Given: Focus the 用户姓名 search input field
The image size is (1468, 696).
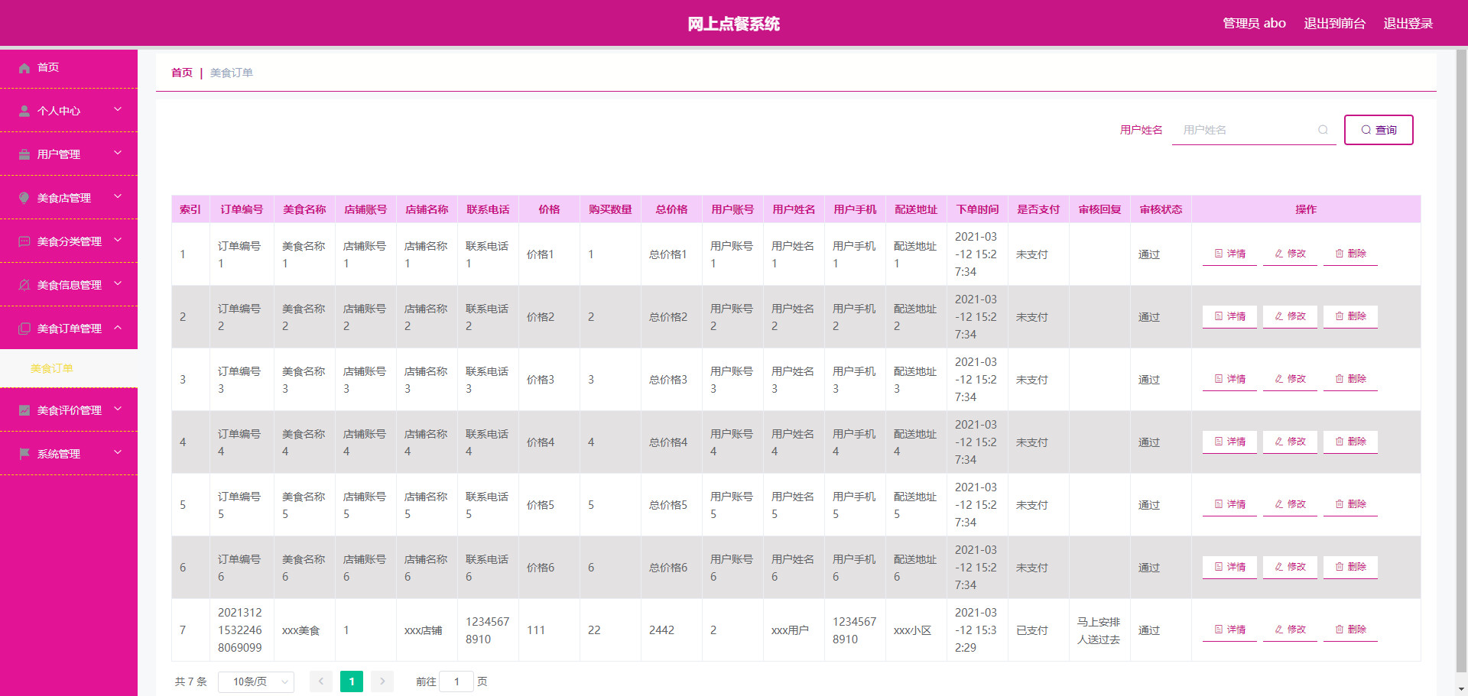Looking at the screenshot, I should tap(1253, 130).
